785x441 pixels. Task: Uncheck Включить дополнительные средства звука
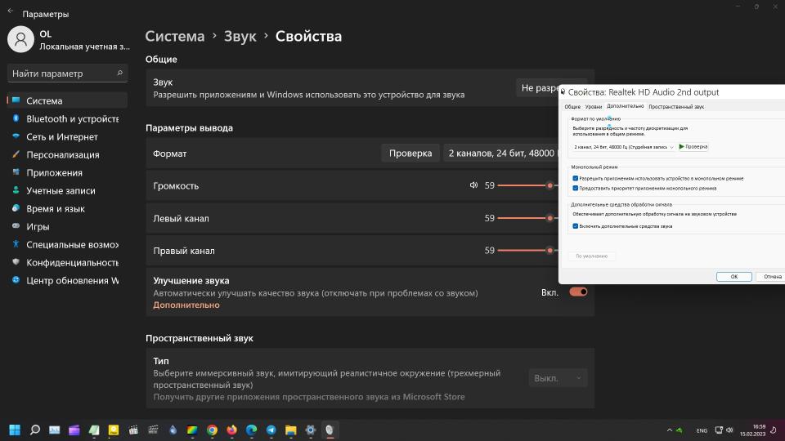pyautogui.click(x=576, y=226)
